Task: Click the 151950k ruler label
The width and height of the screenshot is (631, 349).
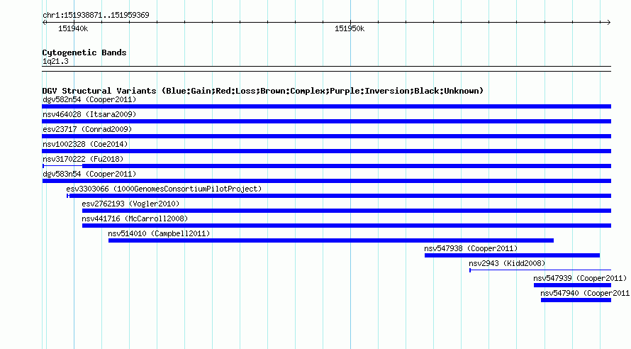Action: coord(350,28)
